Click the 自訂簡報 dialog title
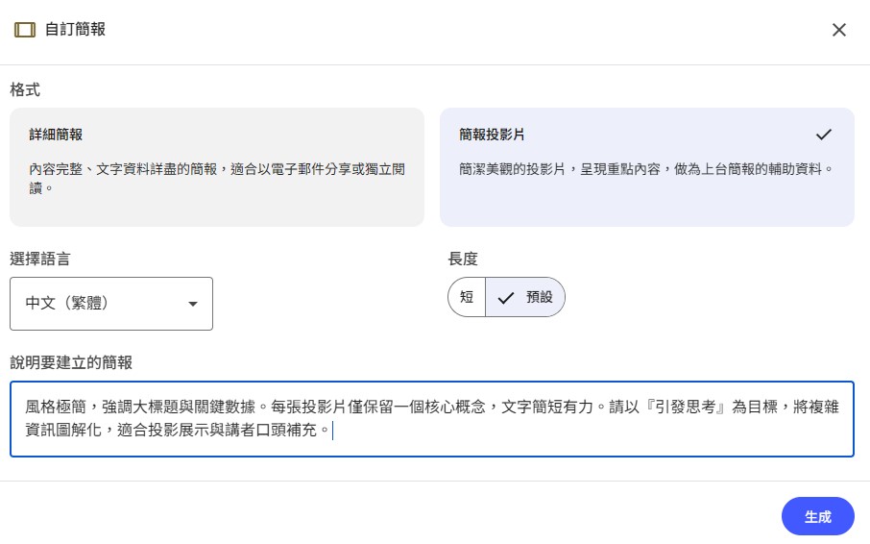 (75, 30)
